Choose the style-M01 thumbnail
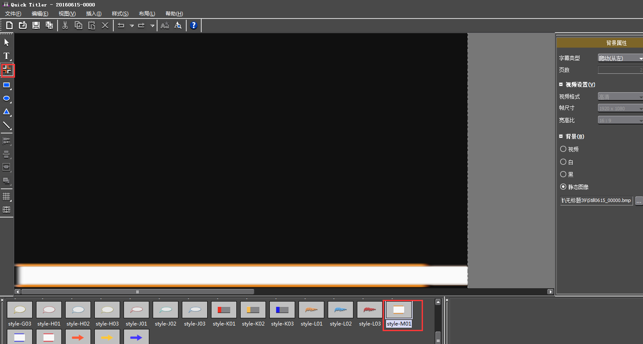The height and width of the screenshot is (344, 643). click(399, 310)
